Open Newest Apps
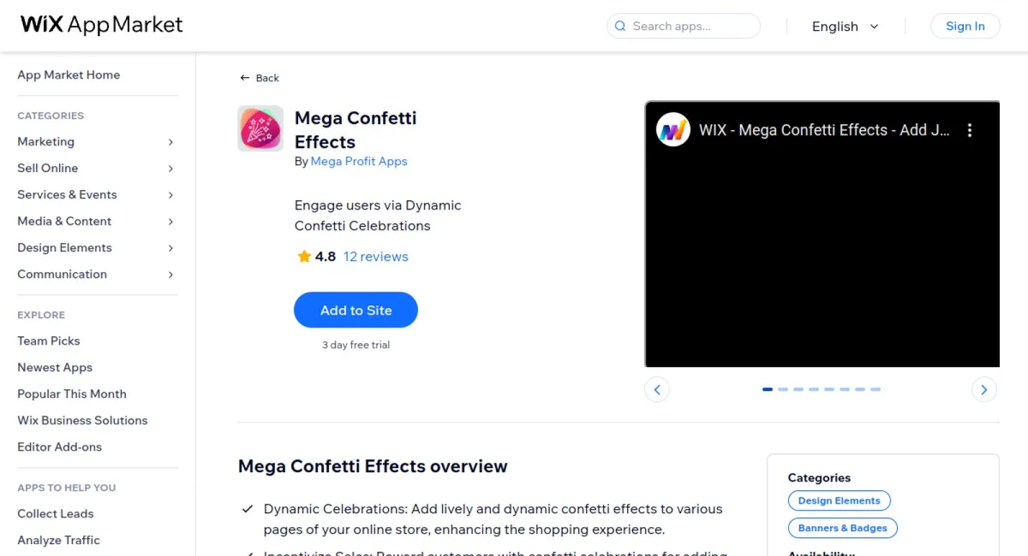 tap(55, 368)
